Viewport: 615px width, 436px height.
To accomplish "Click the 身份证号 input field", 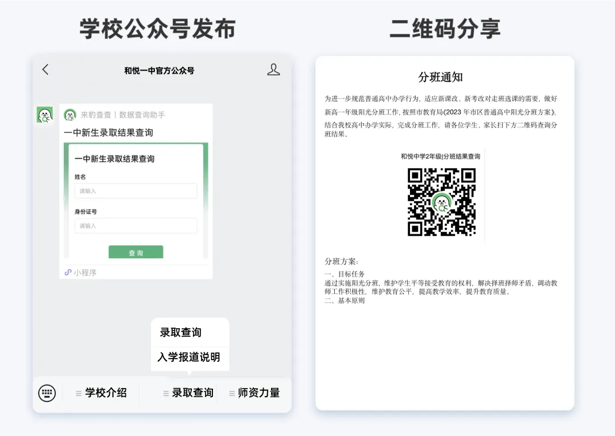I will pyautogui.click(x=136, y=226).
